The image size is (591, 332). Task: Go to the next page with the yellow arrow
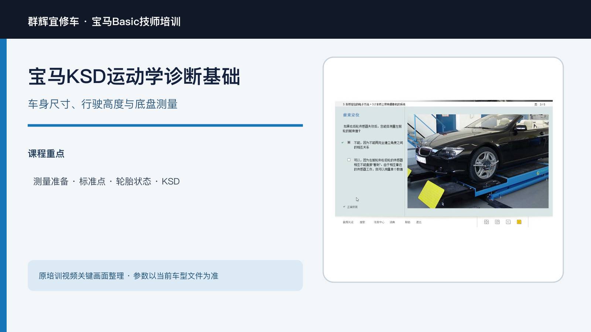click(x=519, y=222)
